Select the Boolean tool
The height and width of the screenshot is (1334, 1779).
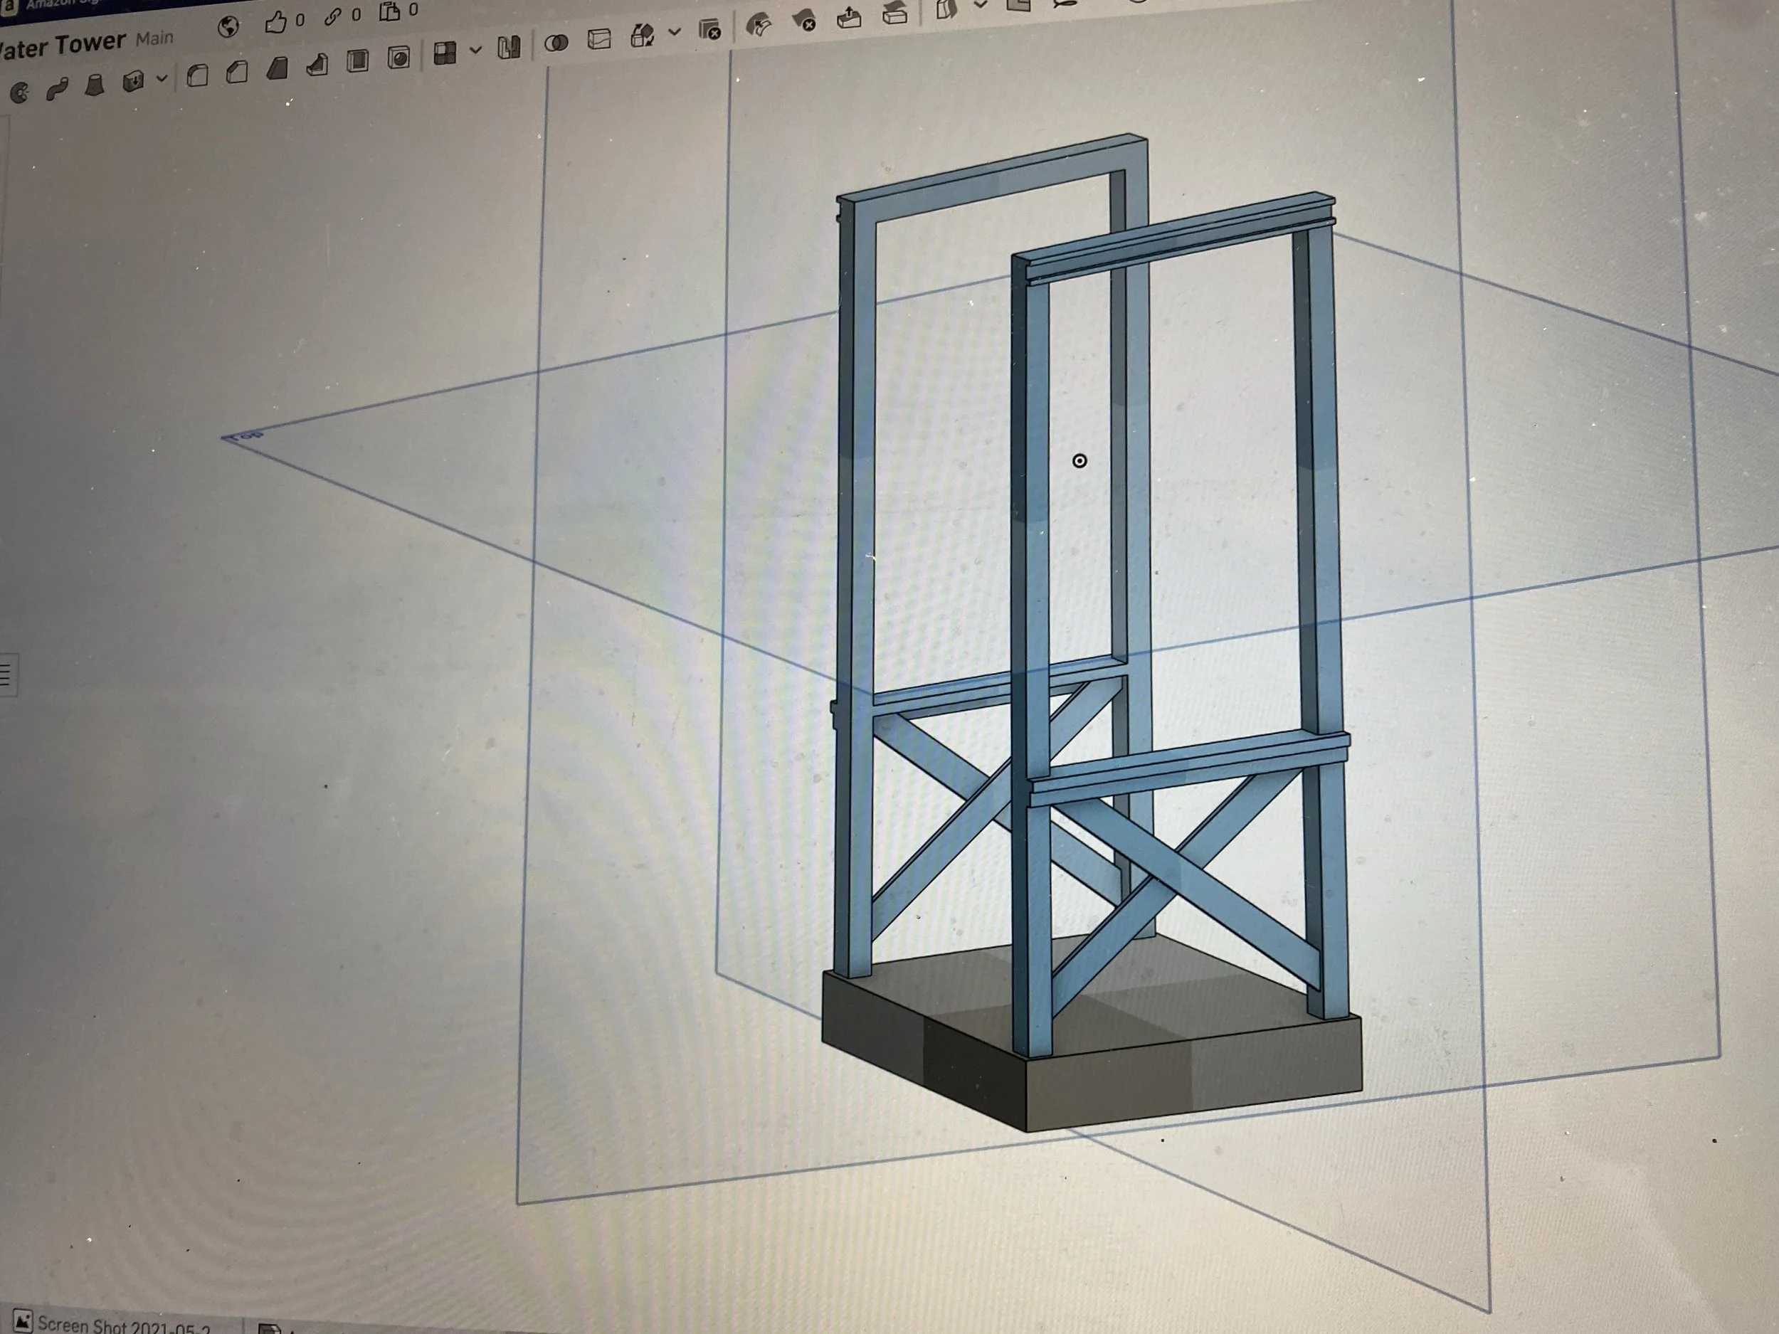tap(556, 43)
